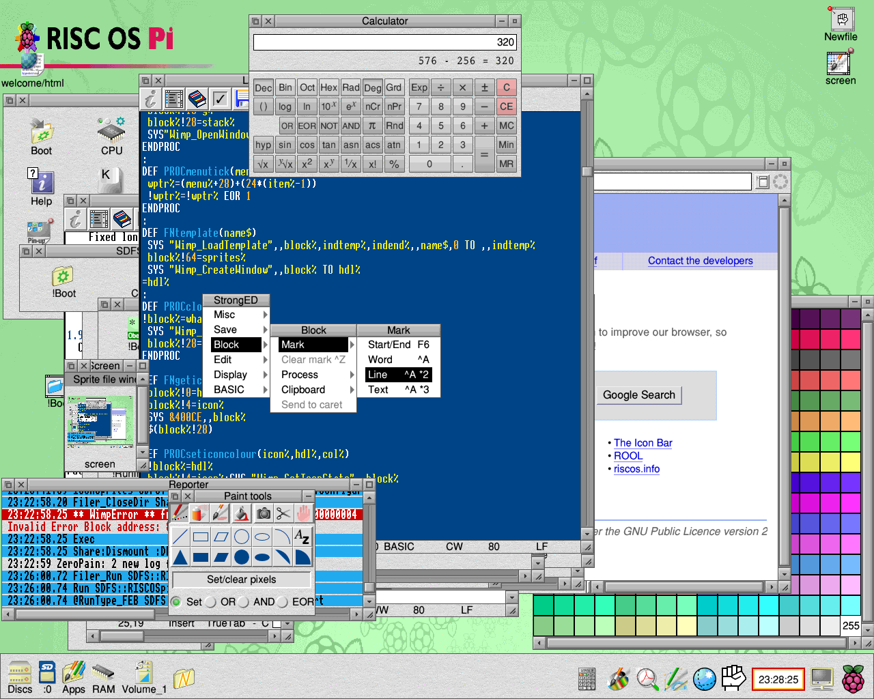Select the AND pixel mode radio
The height and width of the screenshot is (699, 874).
tap(244, 601)
